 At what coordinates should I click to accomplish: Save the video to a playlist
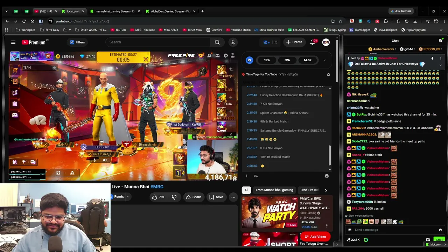[216, 197]
